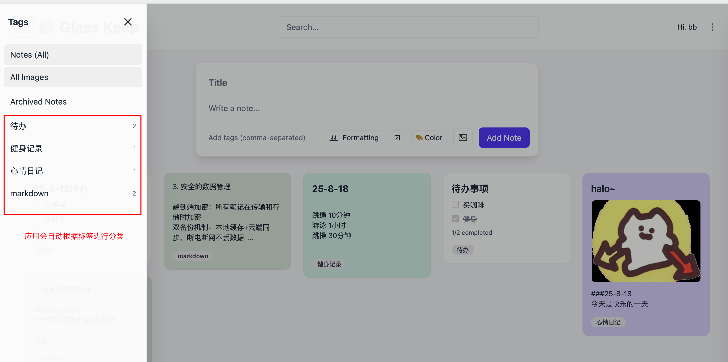Filter notes by 健身记录 tag

point(73,148)
